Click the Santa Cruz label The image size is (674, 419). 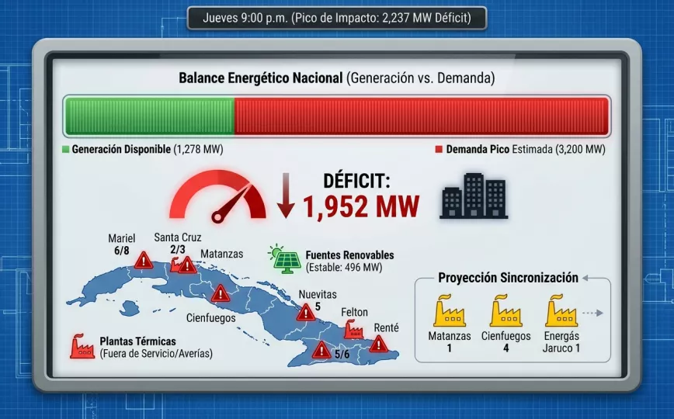point(178,237)
